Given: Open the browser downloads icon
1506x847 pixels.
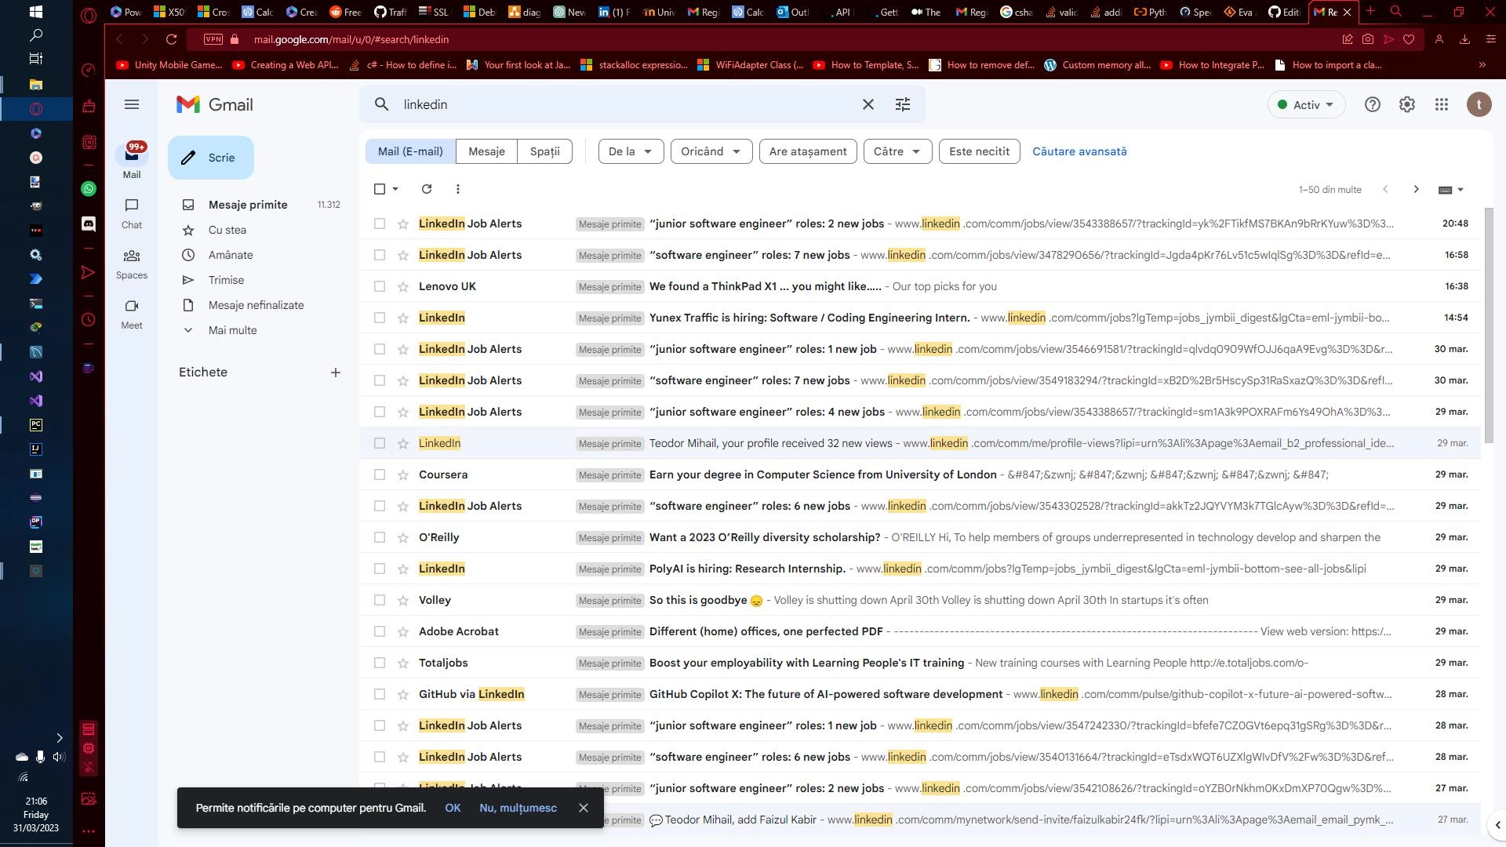Looking at the screenshot, I should [x=1464, y=39].
